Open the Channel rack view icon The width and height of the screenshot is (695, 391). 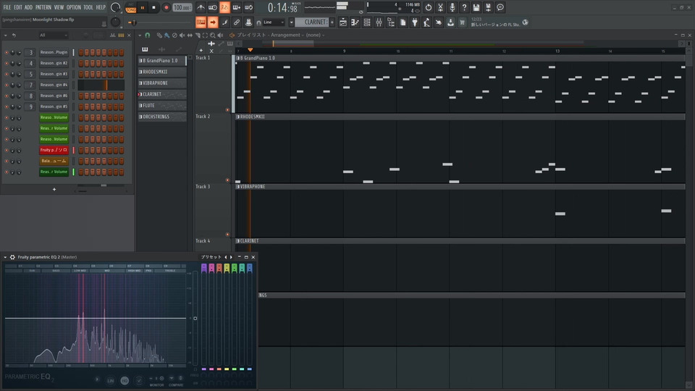click(367, 22)
